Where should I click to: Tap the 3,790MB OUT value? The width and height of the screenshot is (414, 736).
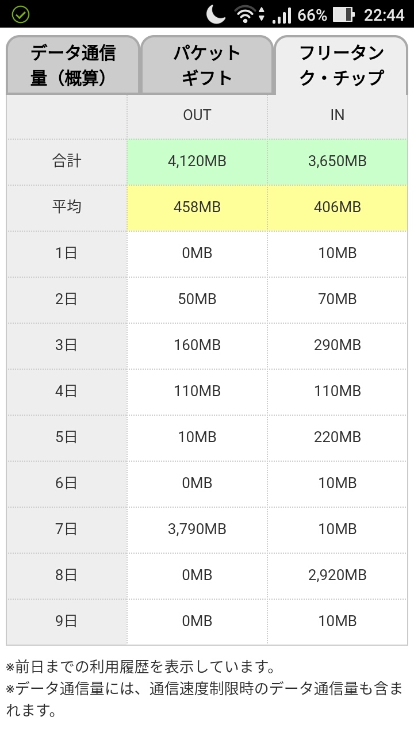coord(197,529)
